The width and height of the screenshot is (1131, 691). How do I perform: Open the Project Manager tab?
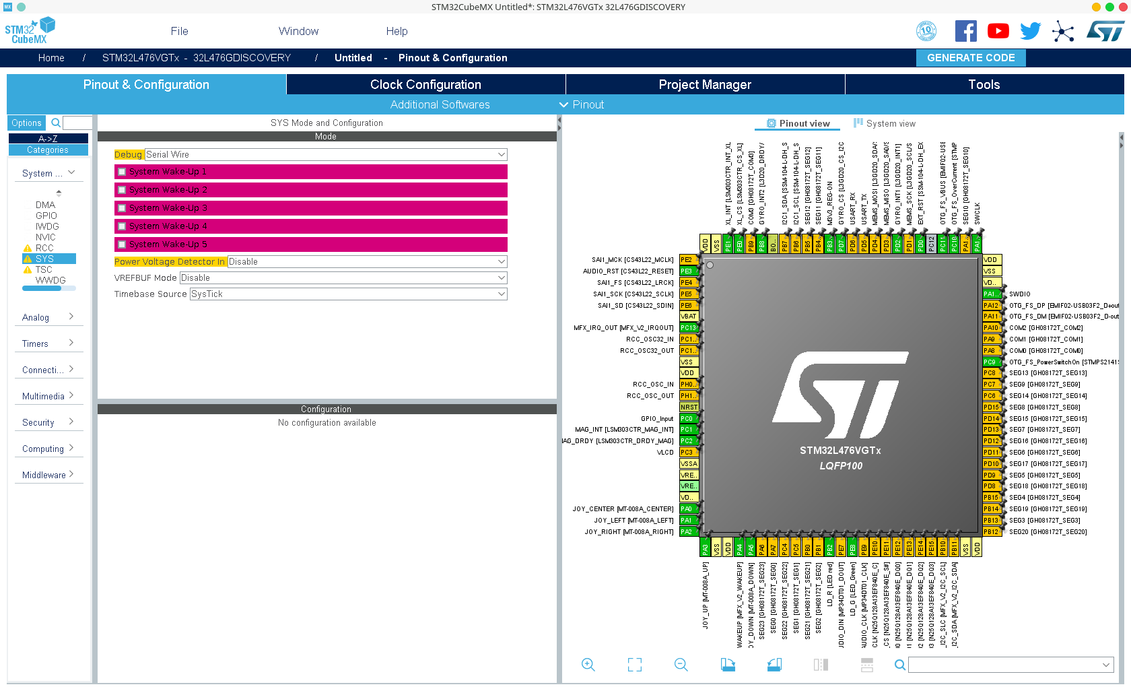(705, 84)
